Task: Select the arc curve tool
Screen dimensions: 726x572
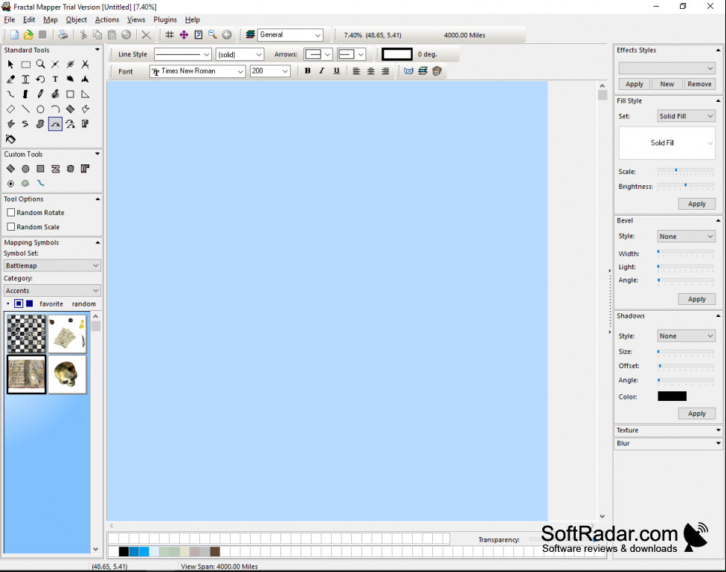Action: pyautogui.click(x=55, y=109)
